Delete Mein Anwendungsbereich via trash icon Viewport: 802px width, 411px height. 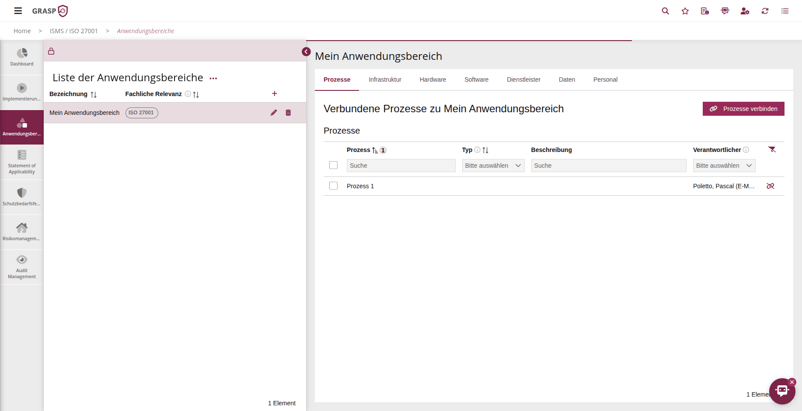point(288,113)
